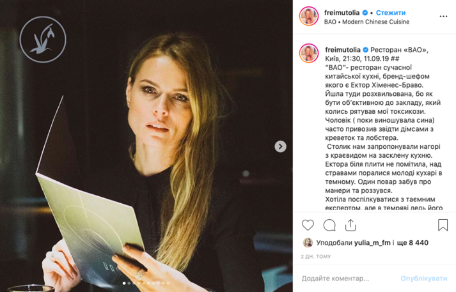
Task: Click the caption author avatar
Action: click(x=309, y=54)
